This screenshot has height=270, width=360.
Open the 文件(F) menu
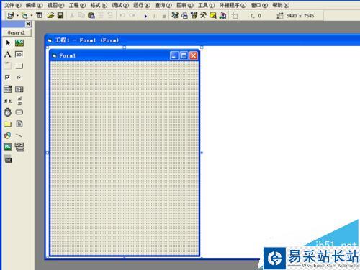click(x=13, y=5)
